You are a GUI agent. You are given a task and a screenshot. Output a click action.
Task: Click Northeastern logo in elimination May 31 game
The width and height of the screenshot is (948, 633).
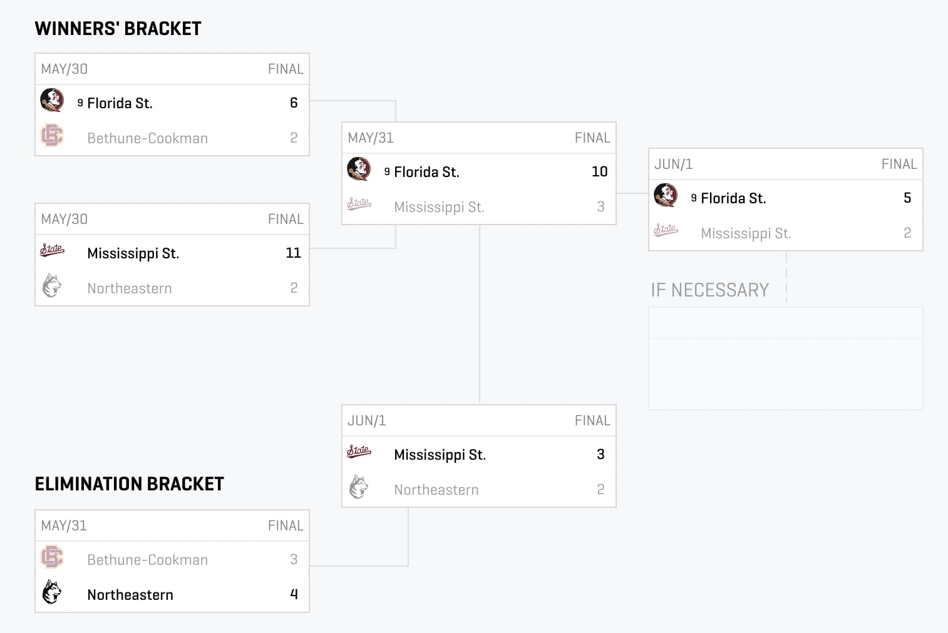(52, 592)
